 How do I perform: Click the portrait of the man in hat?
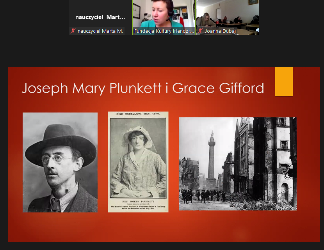pos(60,162)
